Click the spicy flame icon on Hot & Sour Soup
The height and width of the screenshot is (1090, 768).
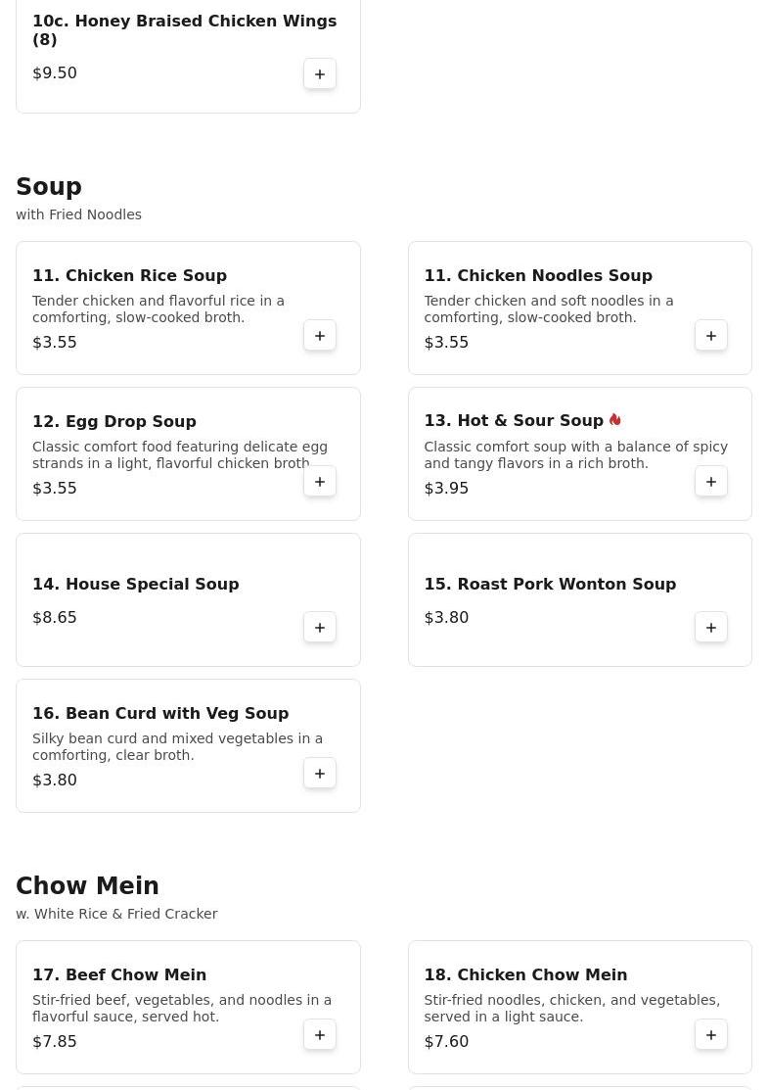click(x=615, y=420)
